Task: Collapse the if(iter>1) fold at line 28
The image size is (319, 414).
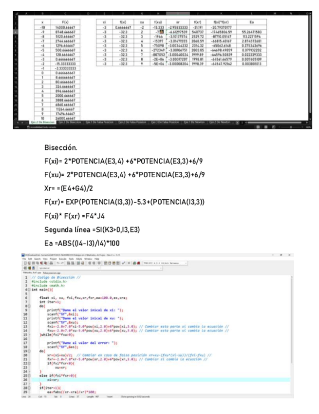Action: tap(29, 388)
